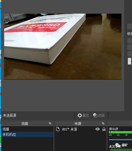
Task: Click the 媒体源 mixer label
Action: [113, 129]
